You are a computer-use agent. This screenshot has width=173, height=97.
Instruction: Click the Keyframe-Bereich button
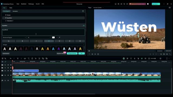[x=61, y=53]
